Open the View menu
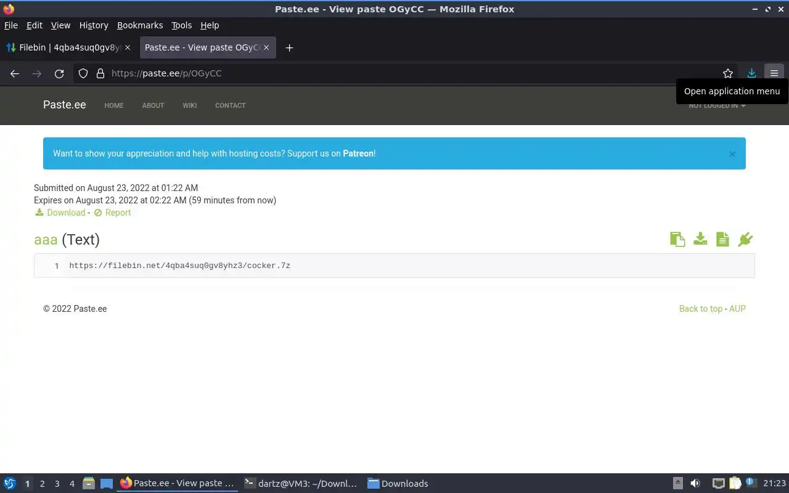The height and width of the screenshot is (493, 789). tap(60, 25)
